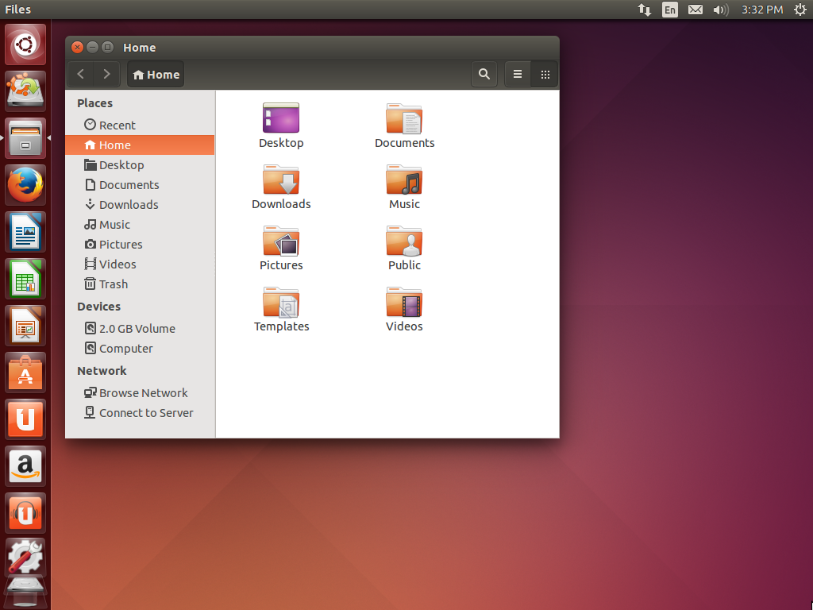Select Music in the Places sidebar
The height and width of the screenshot is (610, 813).
tap(140, 225)
